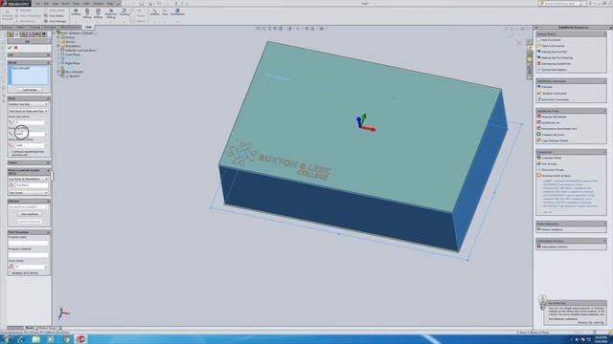Click the ConfigurationManager tab icon

[x=23, y=34]
